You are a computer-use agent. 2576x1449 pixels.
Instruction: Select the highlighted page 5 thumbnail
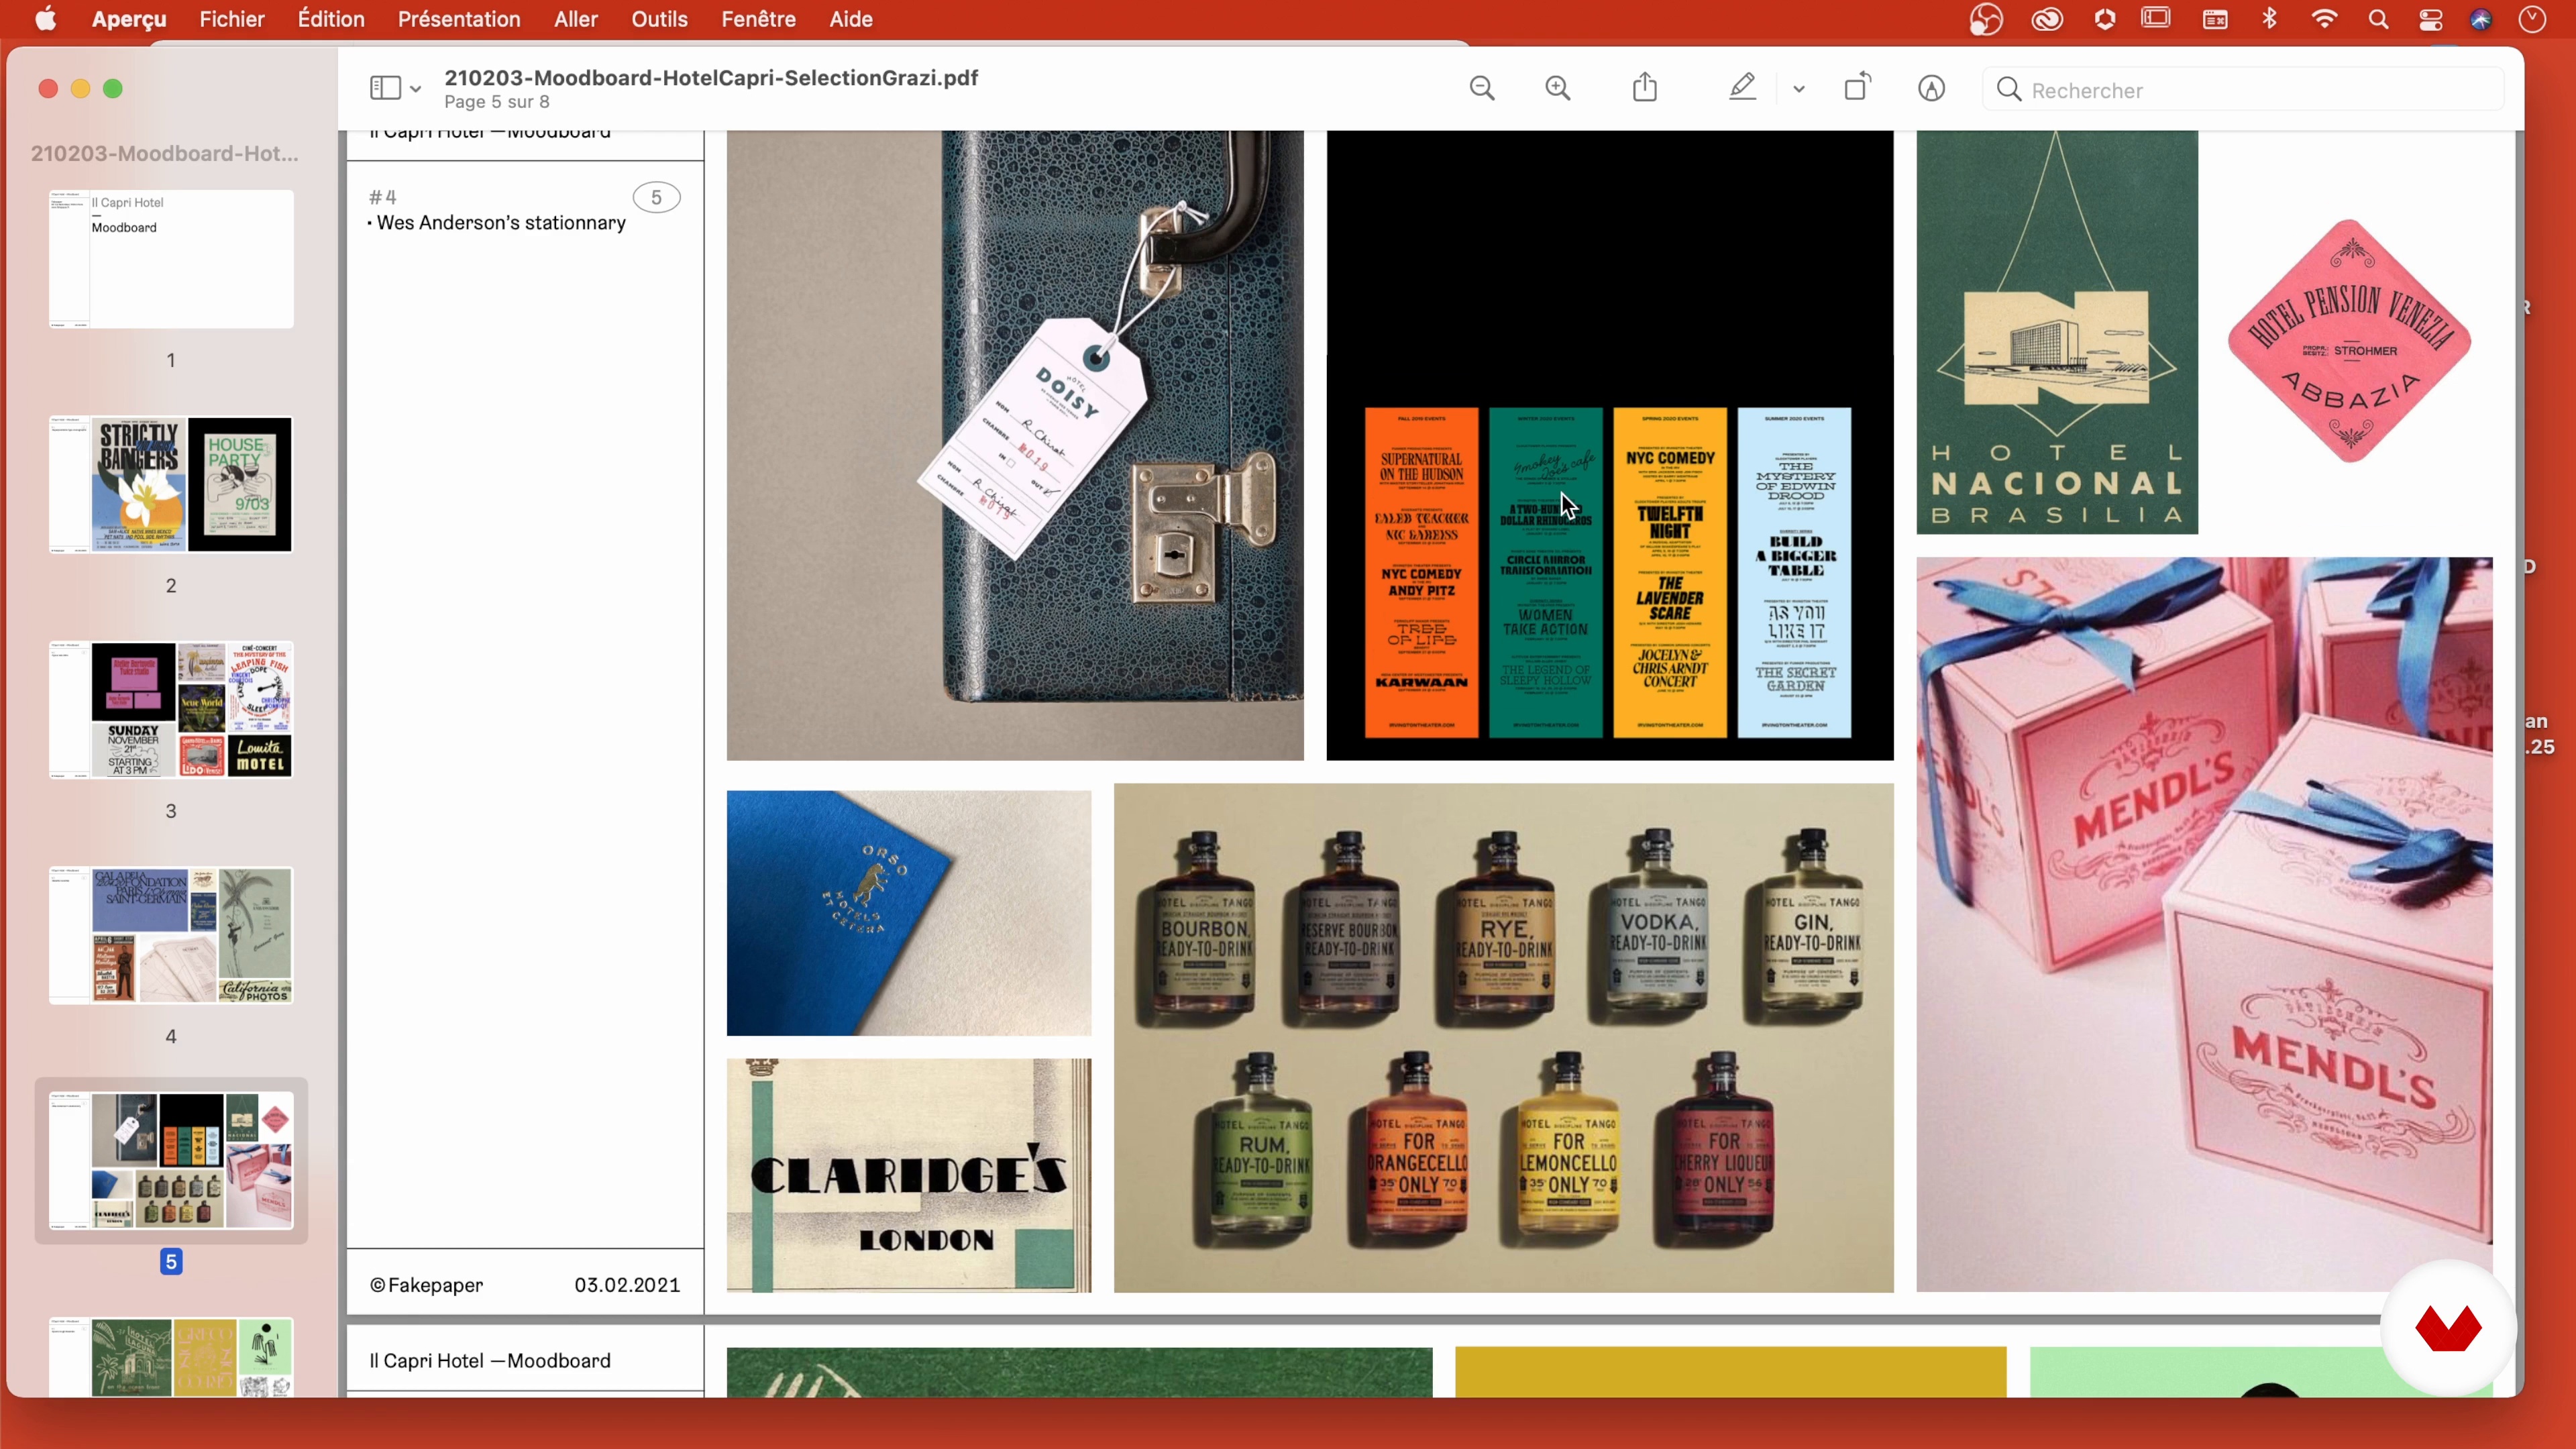(171, 1160)
